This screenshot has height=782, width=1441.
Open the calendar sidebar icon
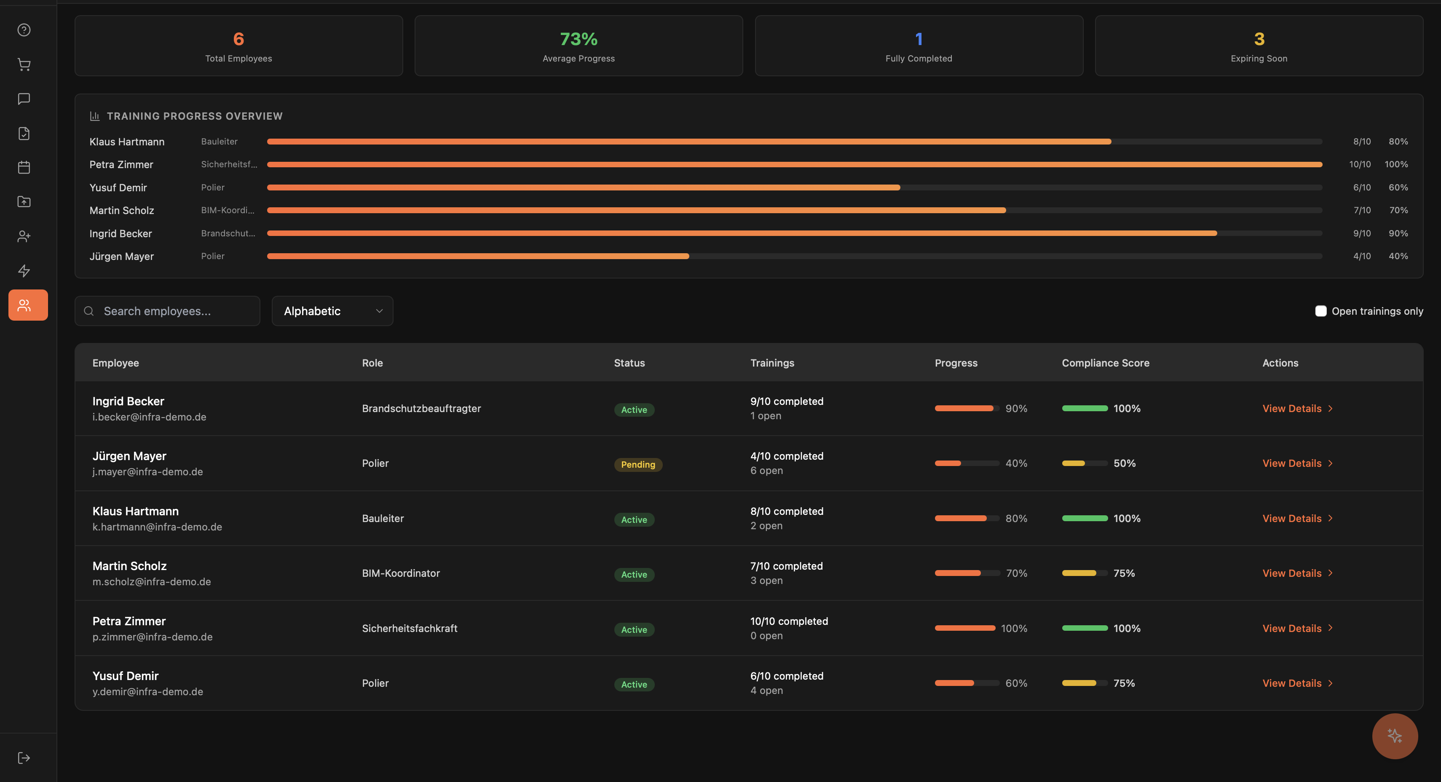click(x=24, y=167)
